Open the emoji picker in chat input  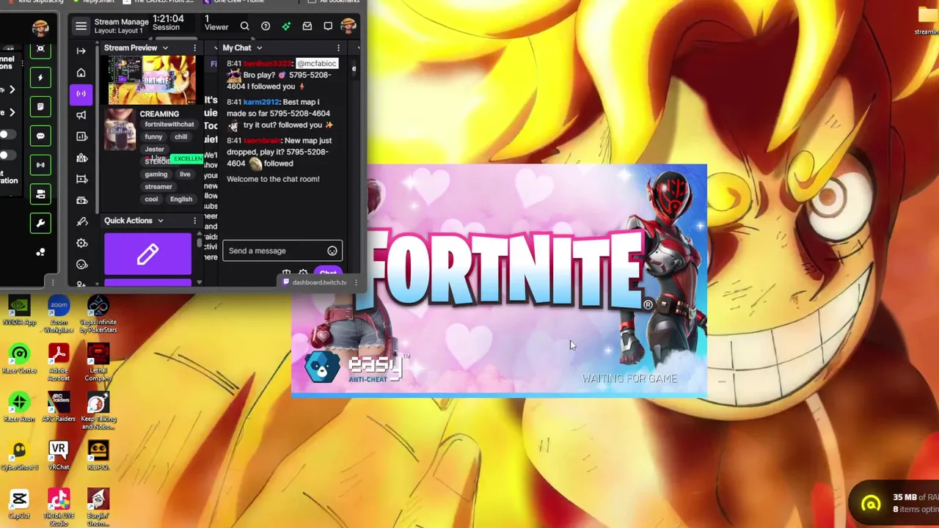click(x=332, y=251)
